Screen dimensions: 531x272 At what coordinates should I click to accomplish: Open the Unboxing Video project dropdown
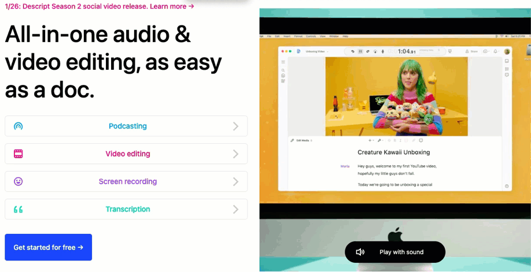[x=317, y=51]
